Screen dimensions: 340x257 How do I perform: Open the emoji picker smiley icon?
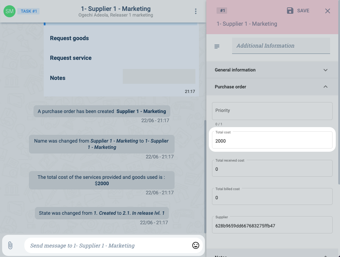[196, 245]
